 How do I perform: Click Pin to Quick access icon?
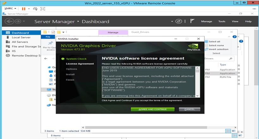(51, 43)
